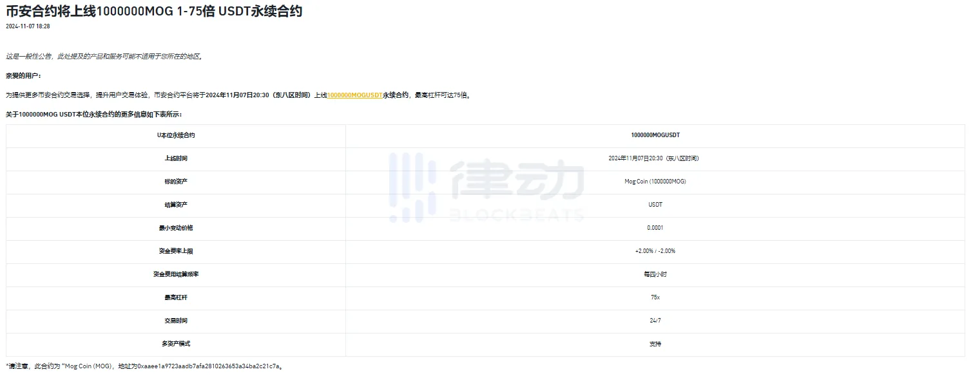Click the '每四小时' value cell

655,274
